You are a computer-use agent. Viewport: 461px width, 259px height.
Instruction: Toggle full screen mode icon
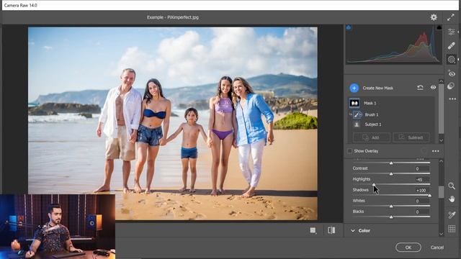[x=451, y=17]
